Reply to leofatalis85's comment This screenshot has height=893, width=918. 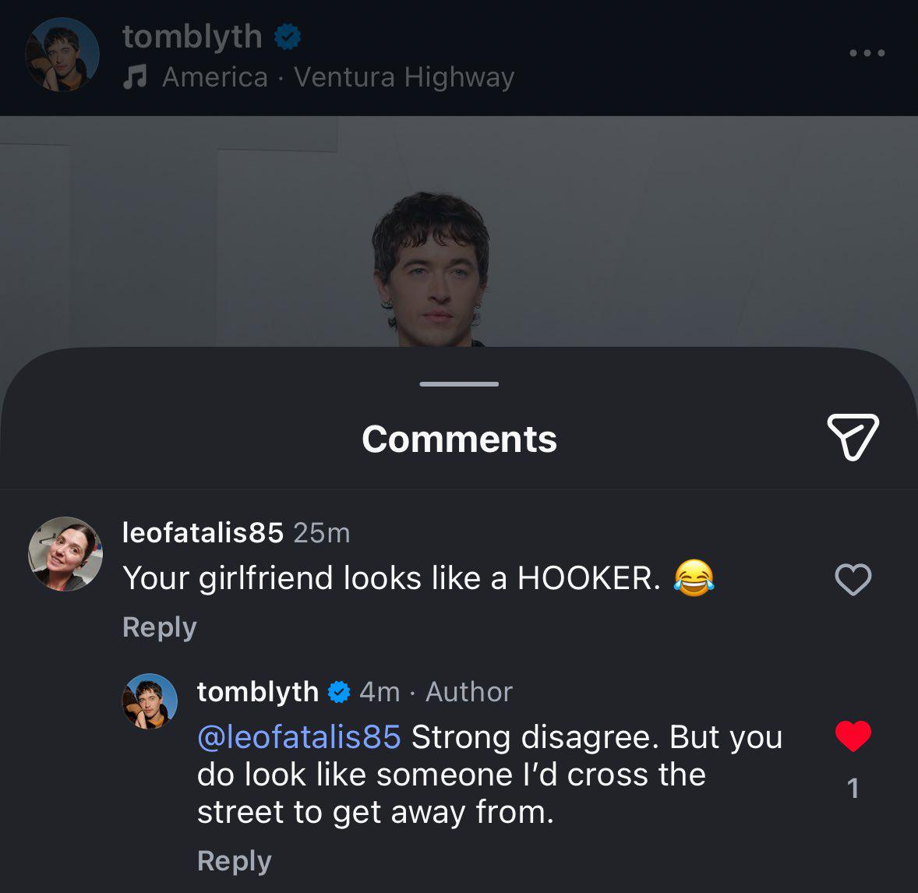159,627
